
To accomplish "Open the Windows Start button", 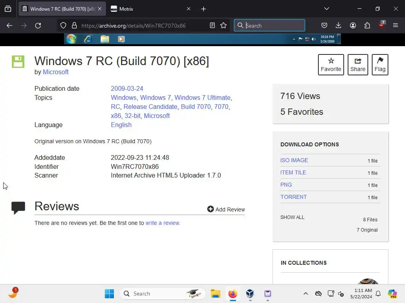I will [109, 294].
